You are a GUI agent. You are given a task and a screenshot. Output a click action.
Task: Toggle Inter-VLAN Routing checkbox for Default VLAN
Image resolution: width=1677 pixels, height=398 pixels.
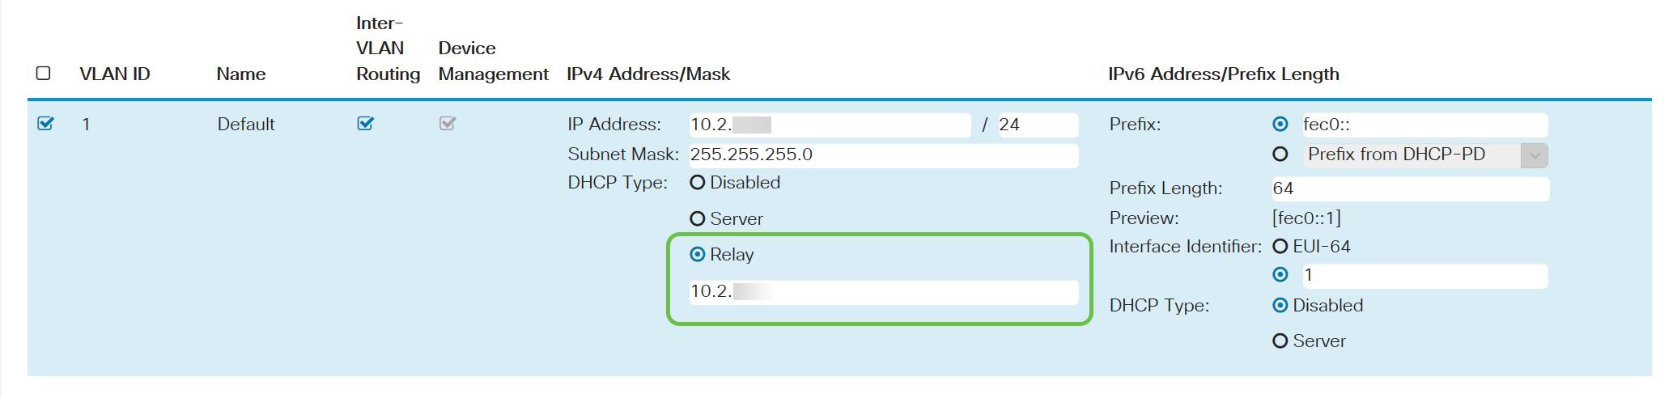366,124
